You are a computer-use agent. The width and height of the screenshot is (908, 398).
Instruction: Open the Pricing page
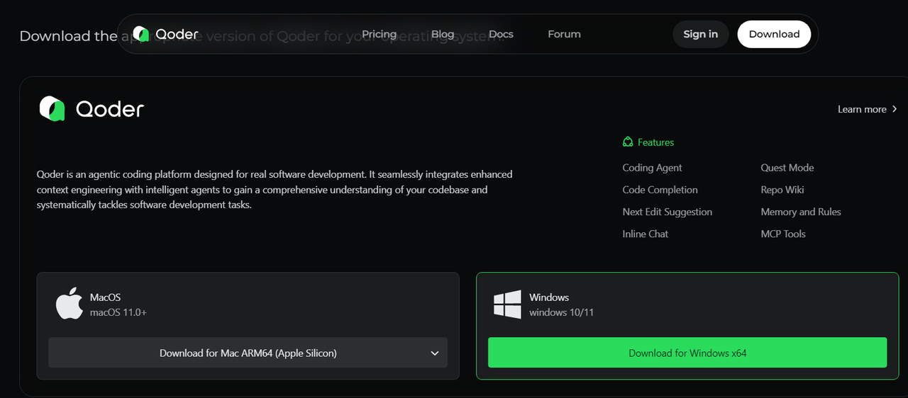(x=379, y=34)
